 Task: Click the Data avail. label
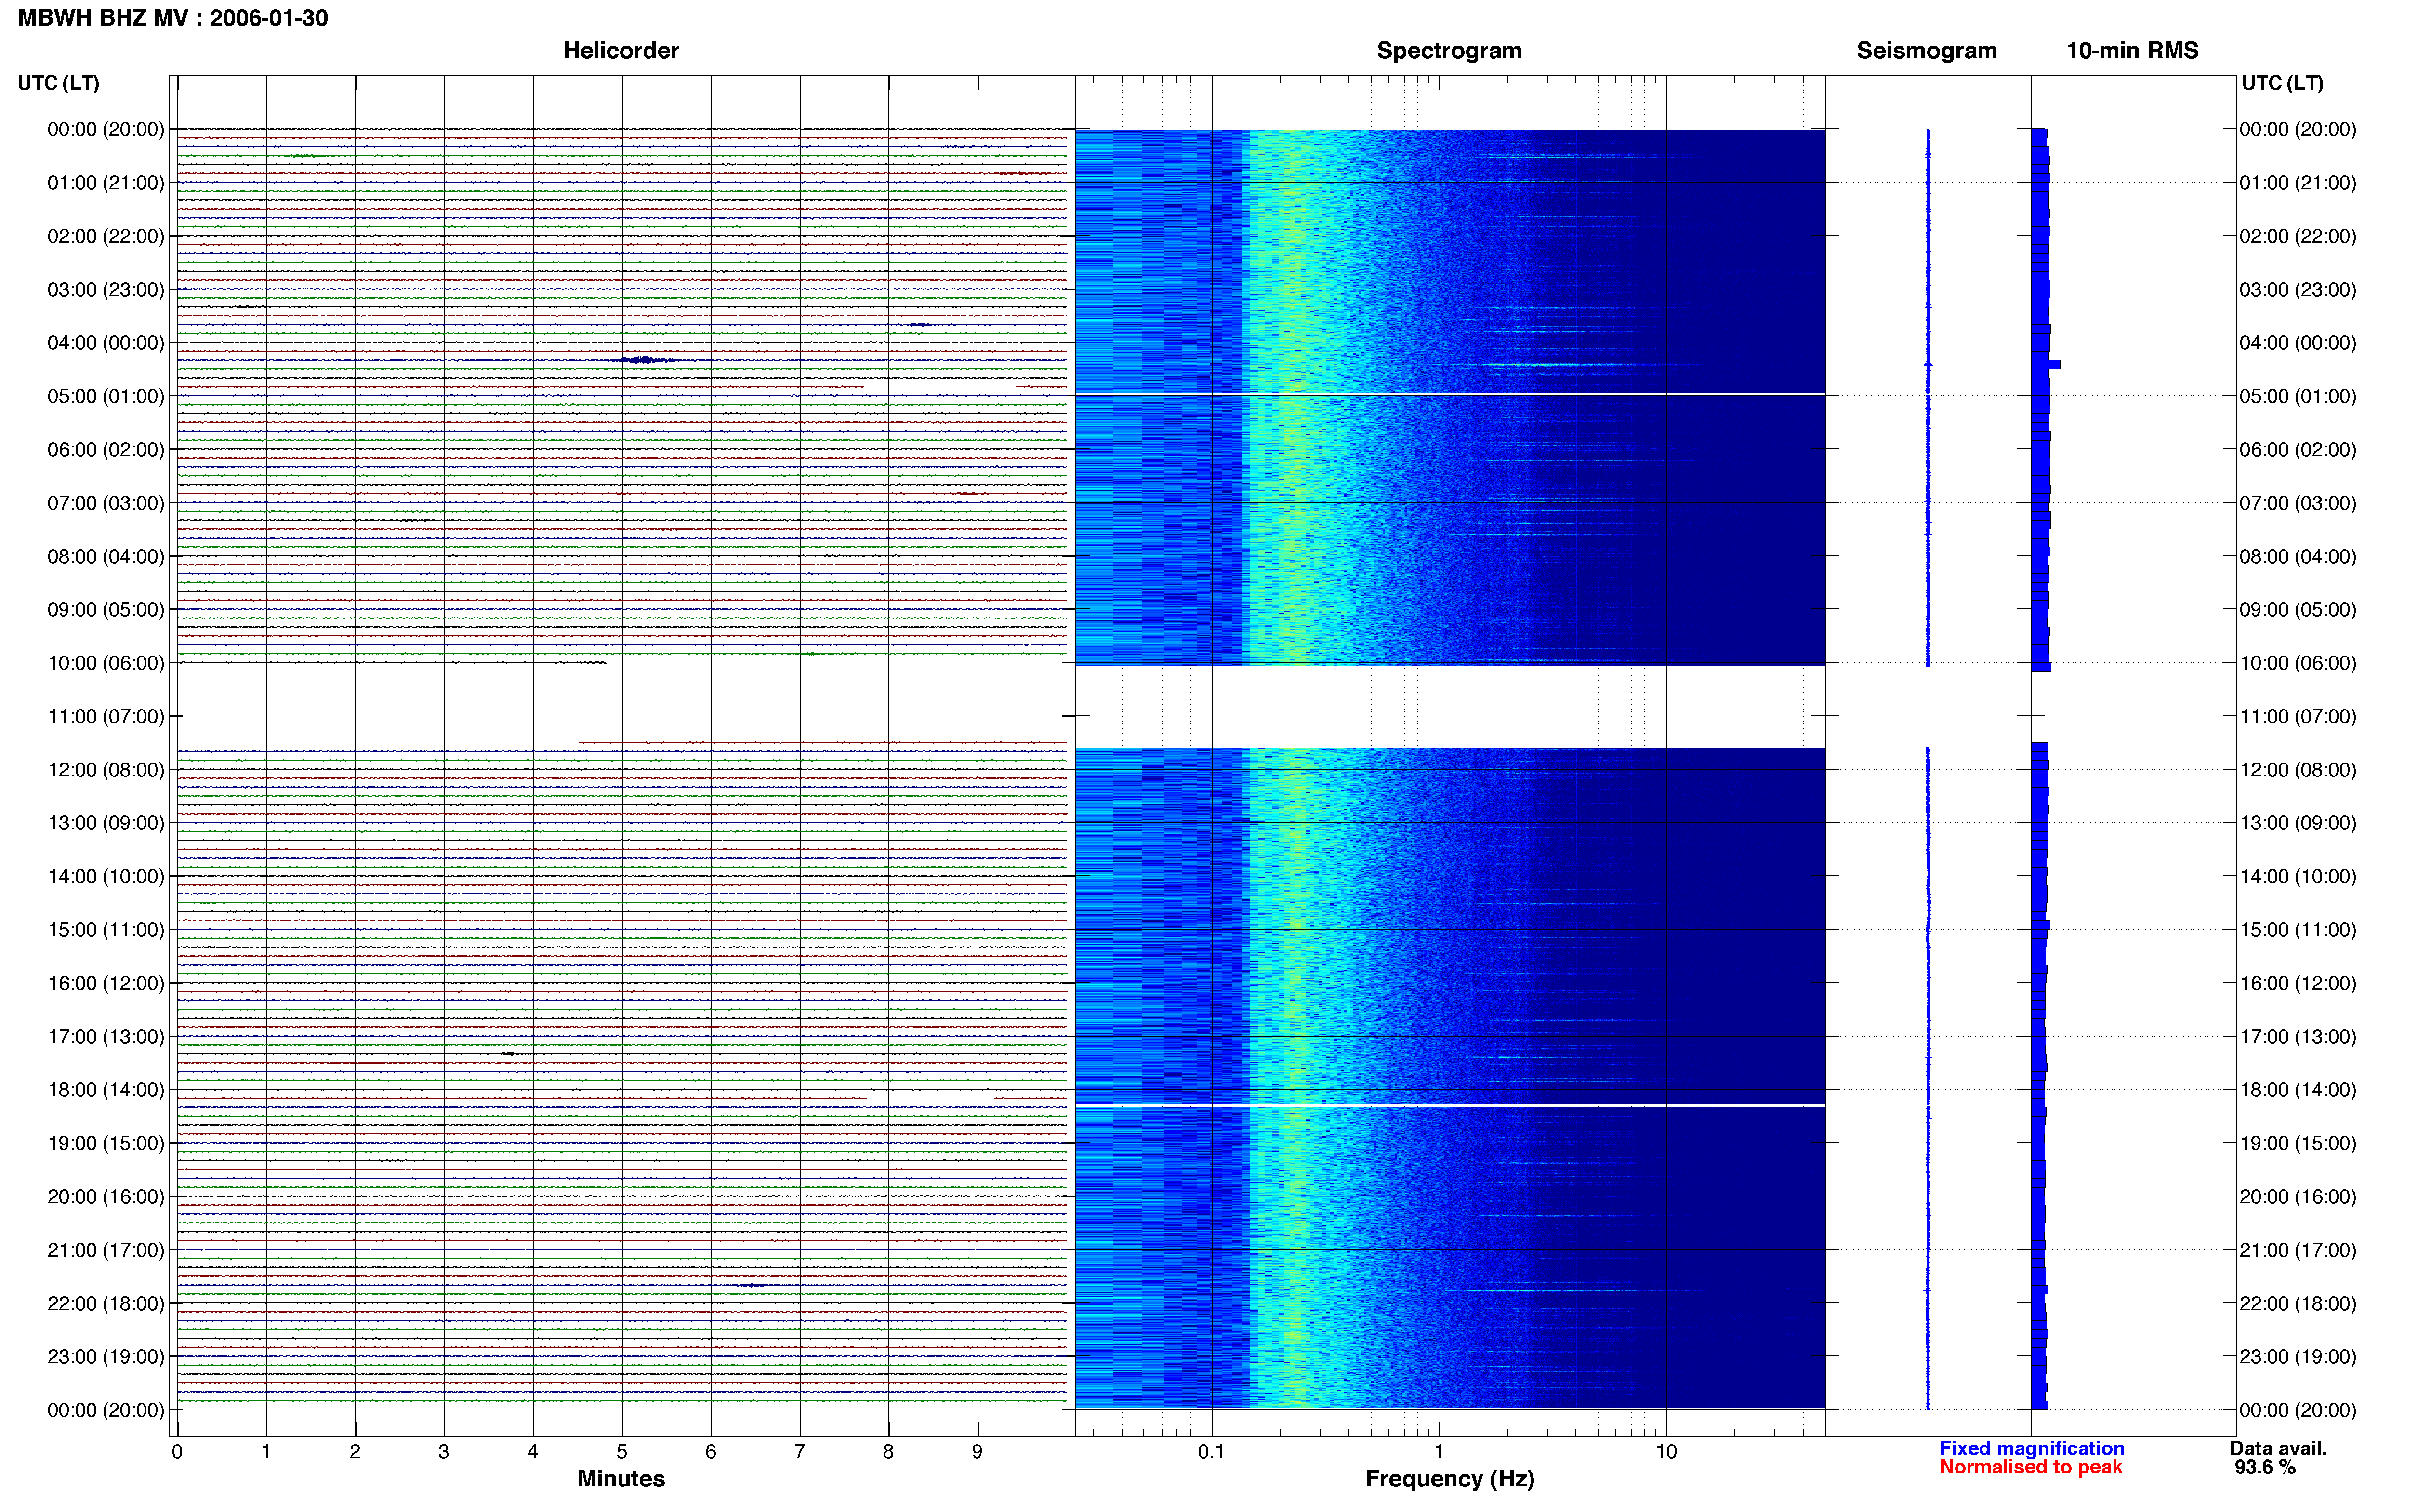(2278, 1448)
